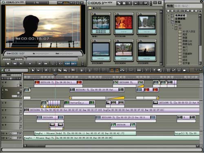The image size is (204, 153).
Task: Click the title T tool in the timeline toolbar
Action: tap(146, 70)
